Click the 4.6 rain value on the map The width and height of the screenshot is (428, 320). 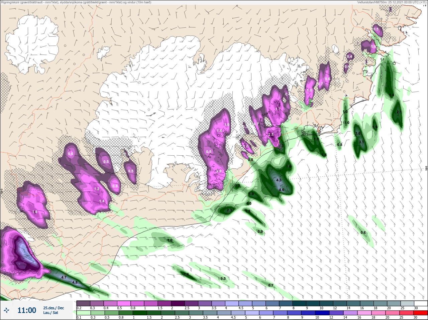coord(281,190)
